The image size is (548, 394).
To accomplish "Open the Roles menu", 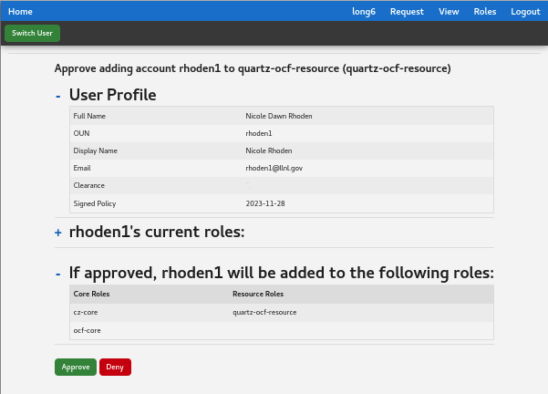I will tap(485, 12).
